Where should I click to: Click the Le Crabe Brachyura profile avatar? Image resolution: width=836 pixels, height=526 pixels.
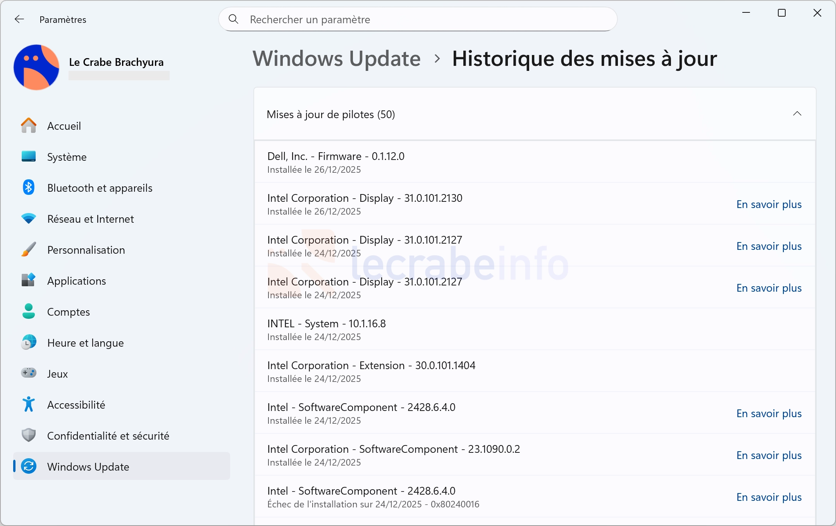point(36,67)
